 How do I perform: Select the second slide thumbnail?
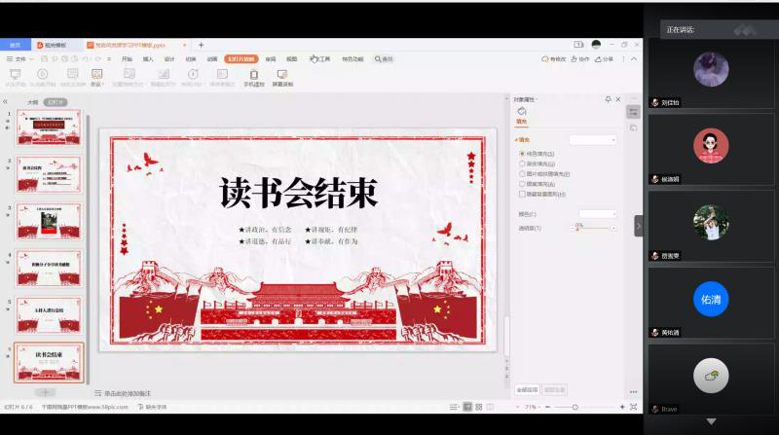click(x=49, y=175)
